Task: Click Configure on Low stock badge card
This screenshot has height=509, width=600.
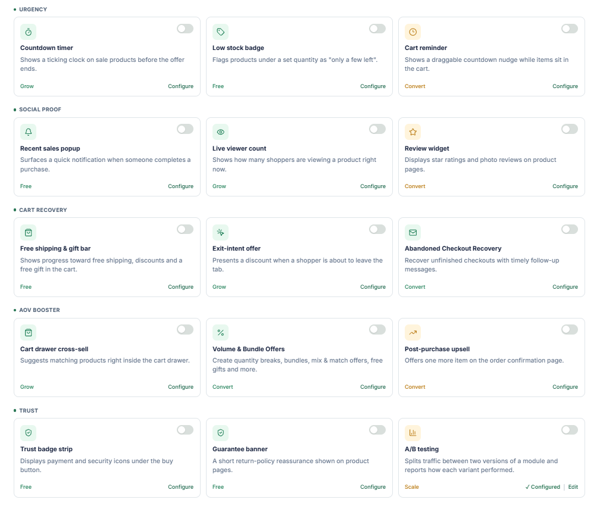Action: tap(373, 86)
